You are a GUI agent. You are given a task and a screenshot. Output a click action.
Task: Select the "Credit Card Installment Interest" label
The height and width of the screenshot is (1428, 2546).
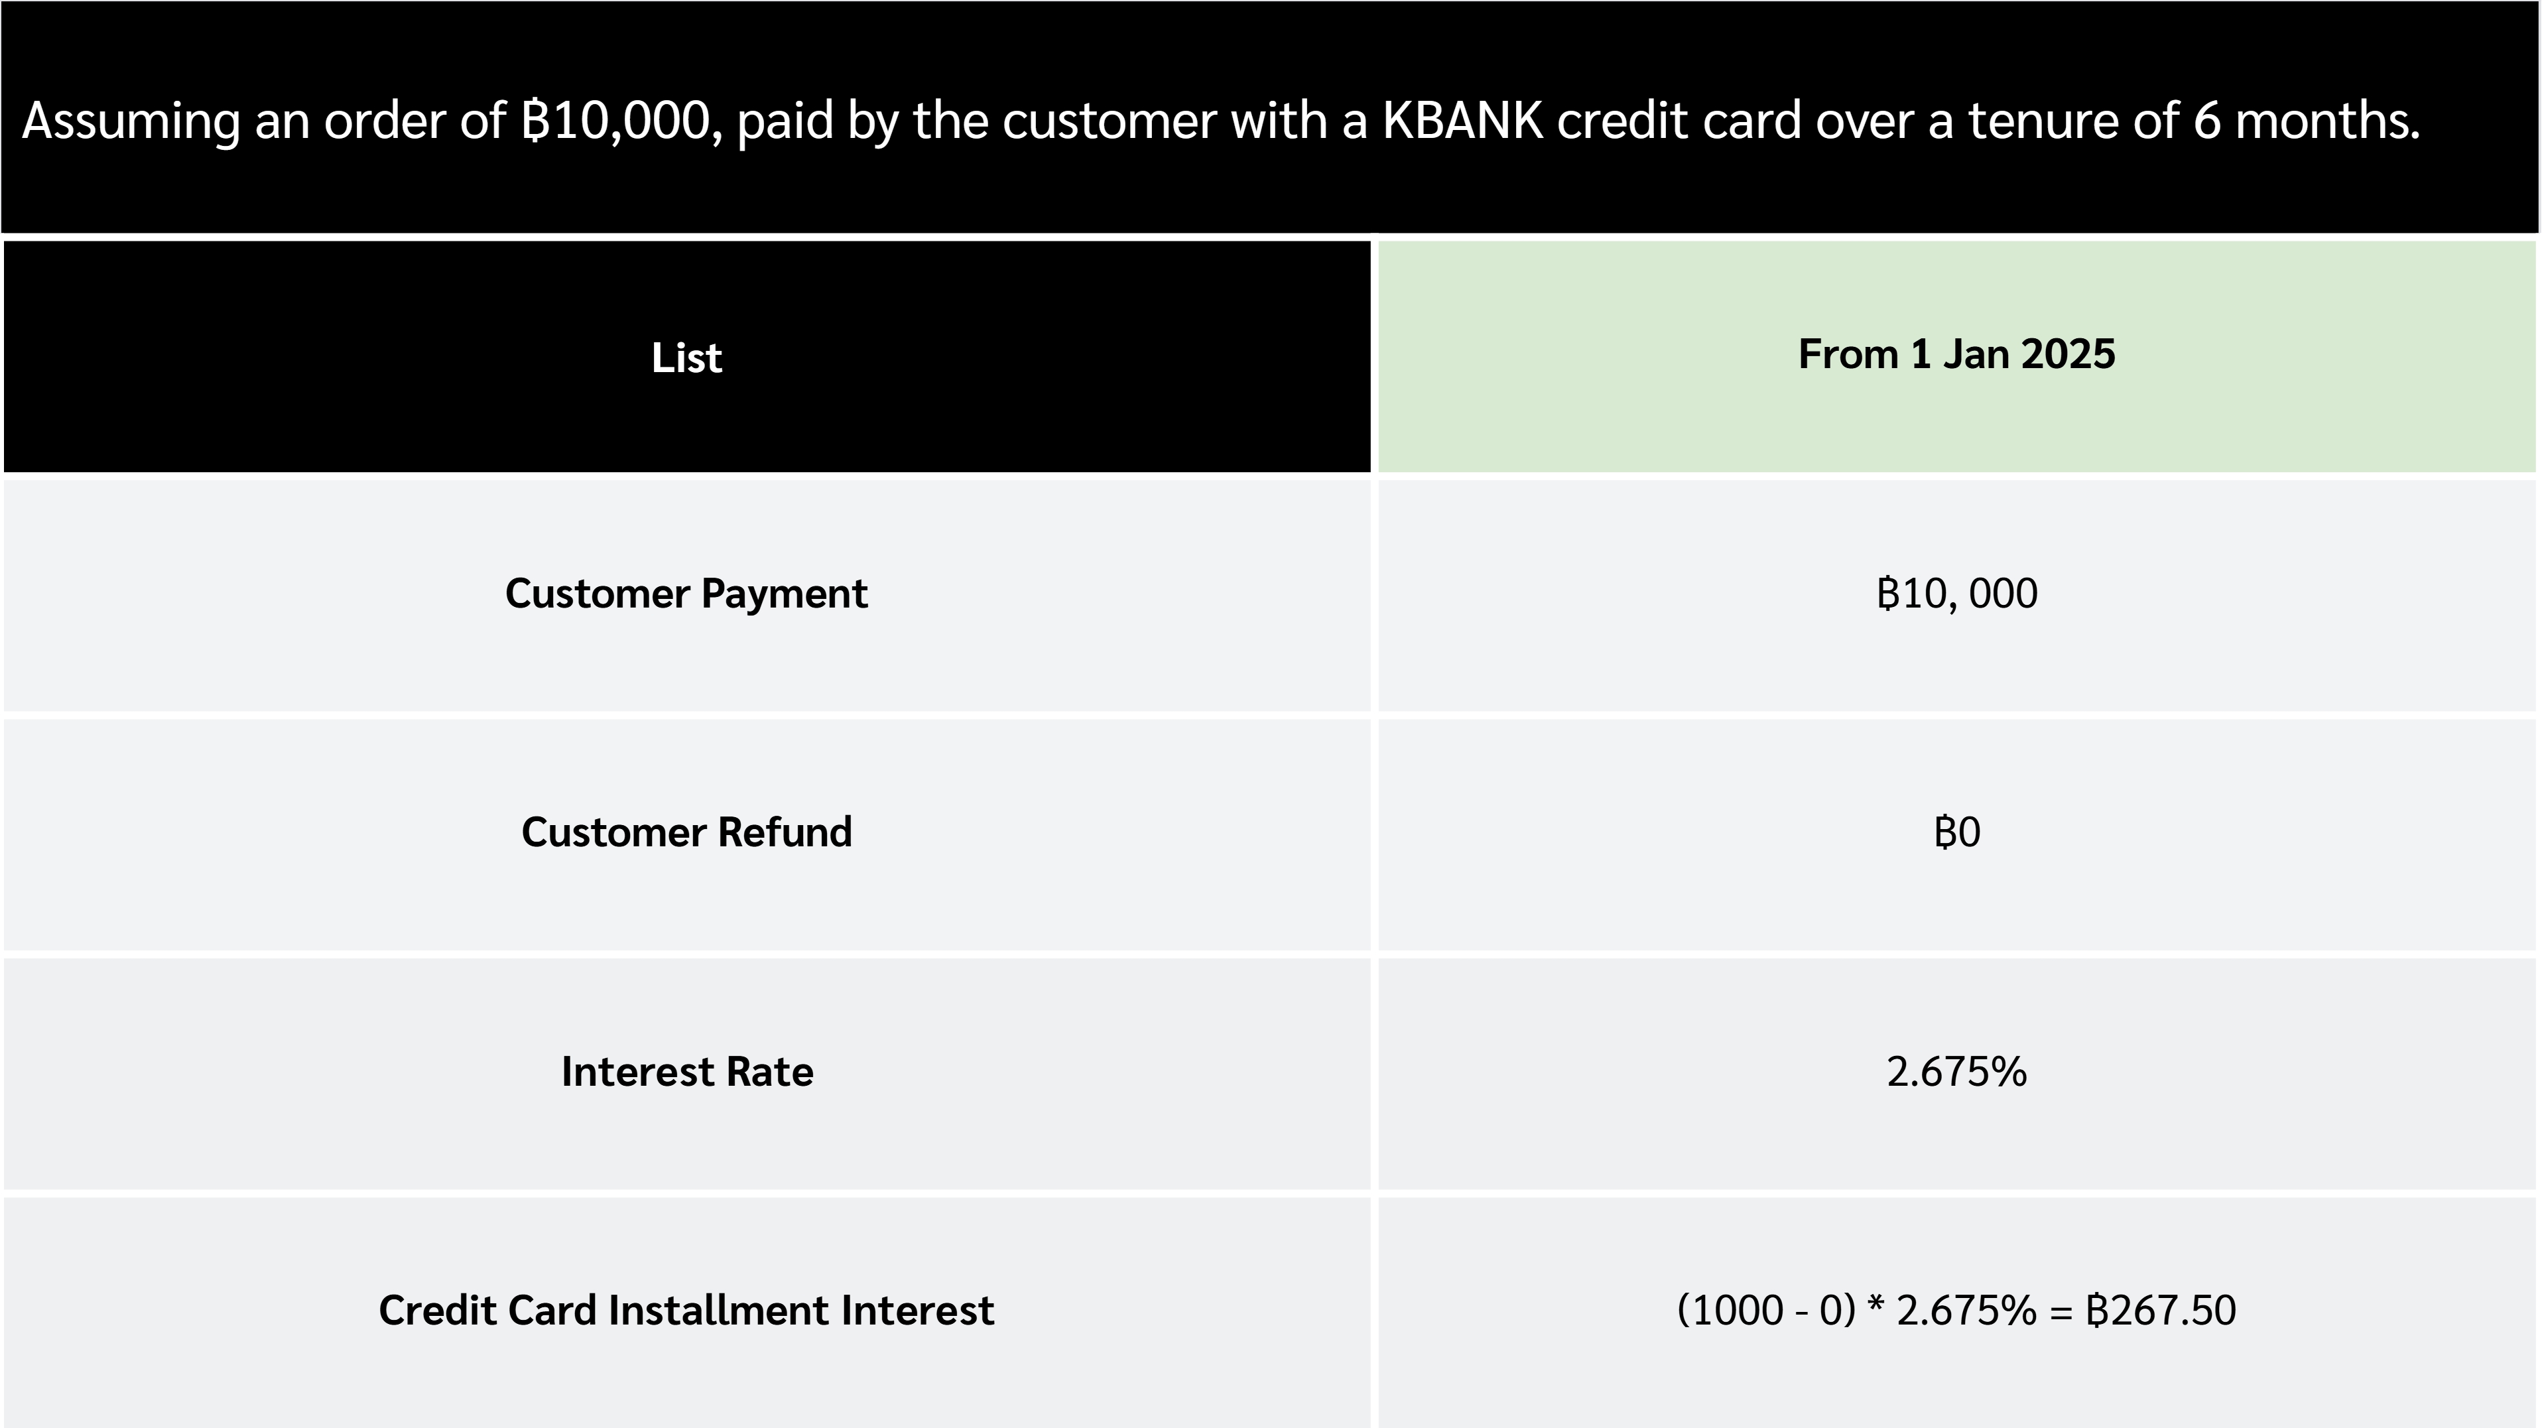tap(686, 1311)
